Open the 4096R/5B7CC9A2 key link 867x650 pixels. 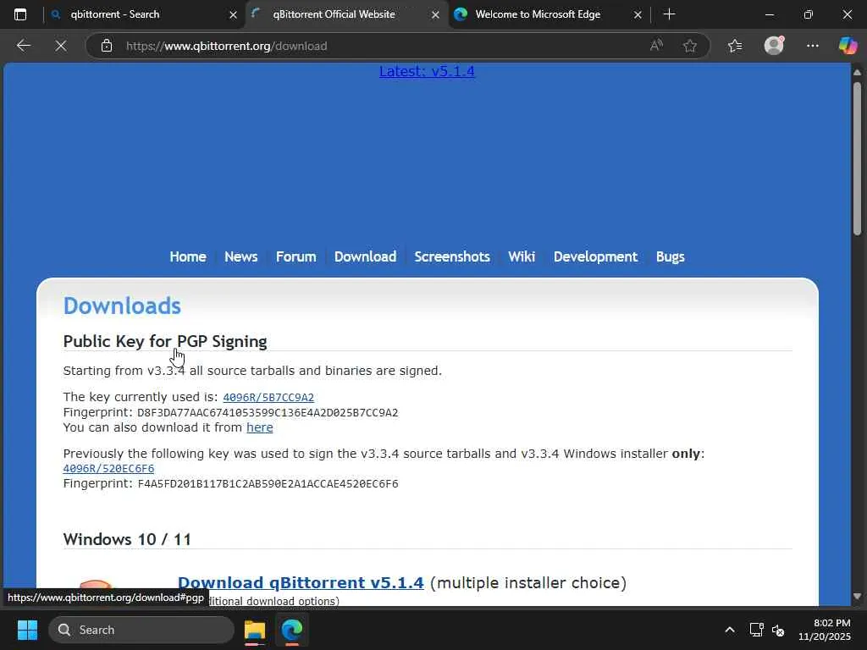point(268,398)
